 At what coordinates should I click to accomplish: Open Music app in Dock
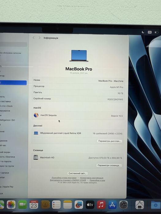[x=101, y=205]
